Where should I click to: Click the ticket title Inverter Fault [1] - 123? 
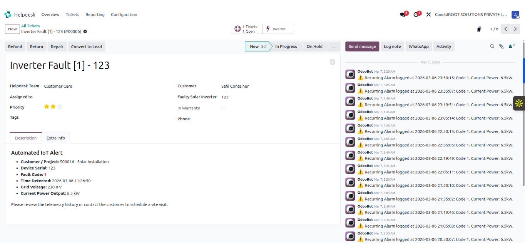click(x=60, y=65)
